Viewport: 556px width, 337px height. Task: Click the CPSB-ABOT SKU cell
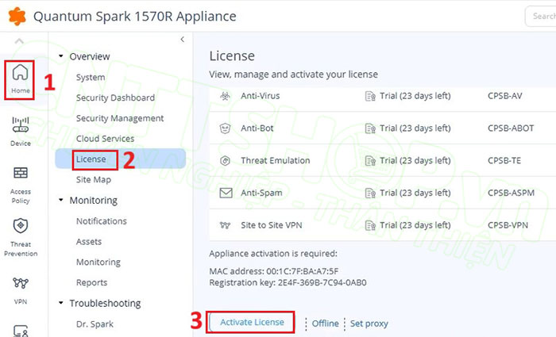coord(511,128)
